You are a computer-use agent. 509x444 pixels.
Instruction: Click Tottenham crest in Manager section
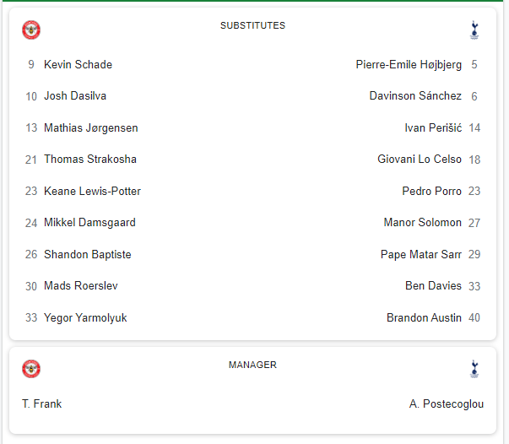pyautogui.click(x=474, y=369)
